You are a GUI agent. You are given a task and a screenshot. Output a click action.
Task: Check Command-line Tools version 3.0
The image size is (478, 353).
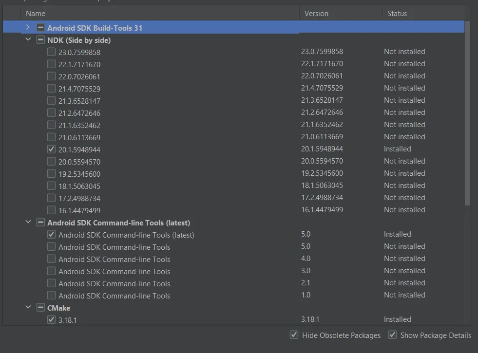click(x=51, y=271)
